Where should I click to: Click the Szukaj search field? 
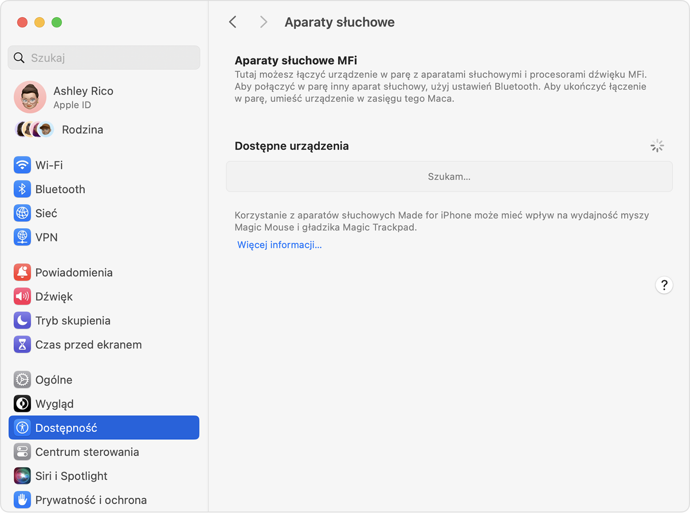pyautogui.click(x=104, y=58)
